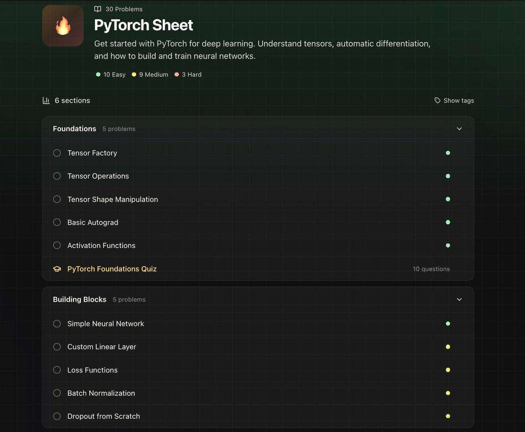The width and height of the screenshot is (525, 432).
Task: Open the Dropout from Scratch problem
Action: [104, 417]
